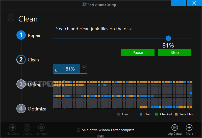Click the Update refresh icon
202x138 pixels.
point(27,128)
